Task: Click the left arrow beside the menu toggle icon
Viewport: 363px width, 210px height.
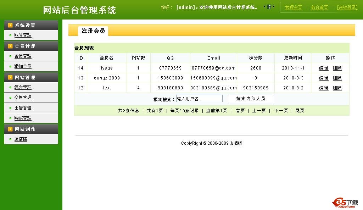Action: (x=264, y=7)
